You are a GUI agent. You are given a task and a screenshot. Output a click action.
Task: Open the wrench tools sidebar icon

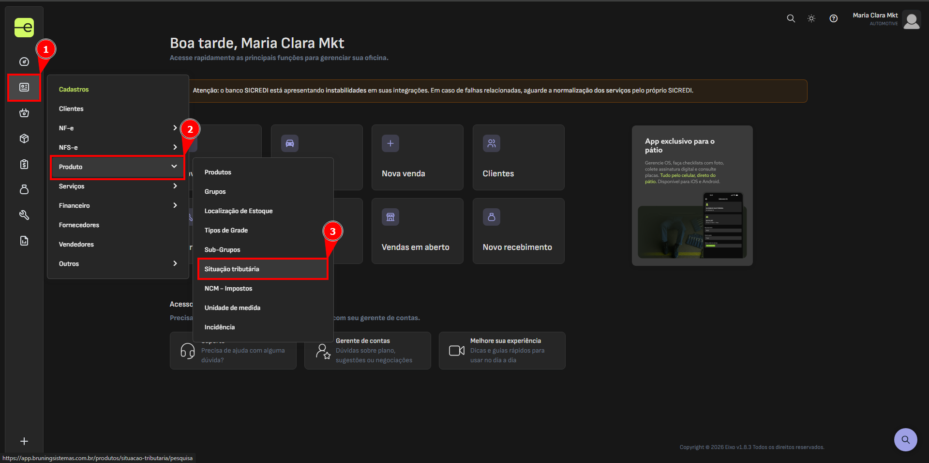24,215
